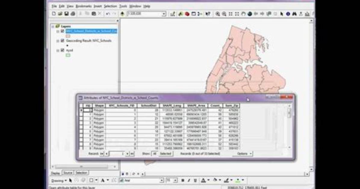The width and height of the screenshot is (360, 189).
Task: Select the Zoom In tool
Action: pyautogui.click(x=217, y=14)
